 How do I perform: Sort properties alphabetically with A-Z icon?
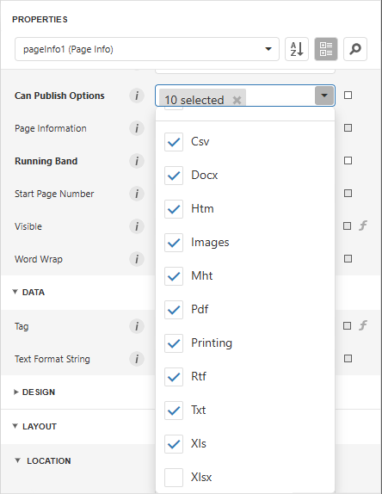tap(297, 49)
